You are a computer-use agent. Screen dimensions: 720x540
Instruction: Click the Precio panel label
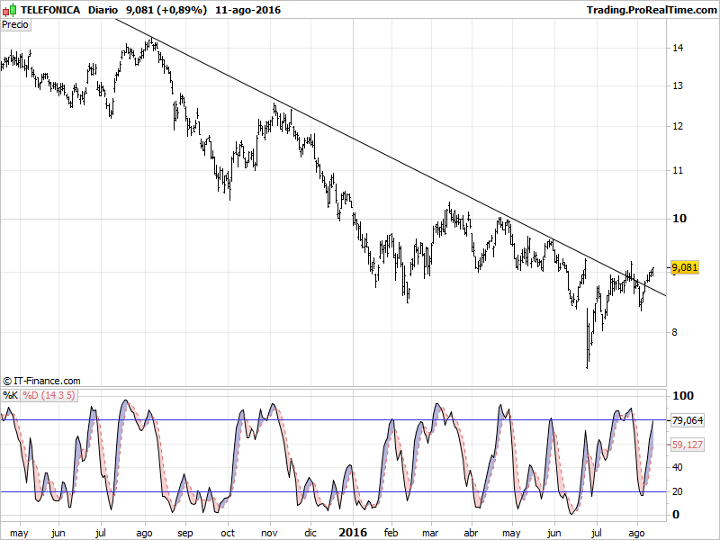(15, 24)
